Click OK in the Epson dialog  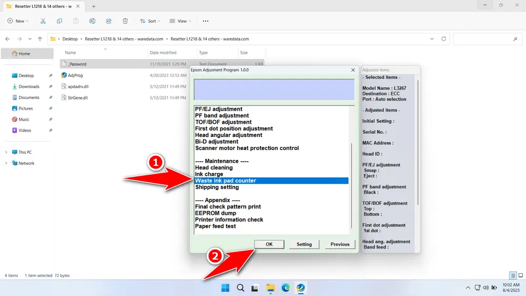click(x=269, y=244)
